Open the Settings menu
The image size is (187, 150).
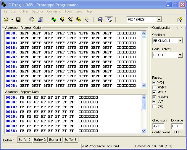point(38,11)
